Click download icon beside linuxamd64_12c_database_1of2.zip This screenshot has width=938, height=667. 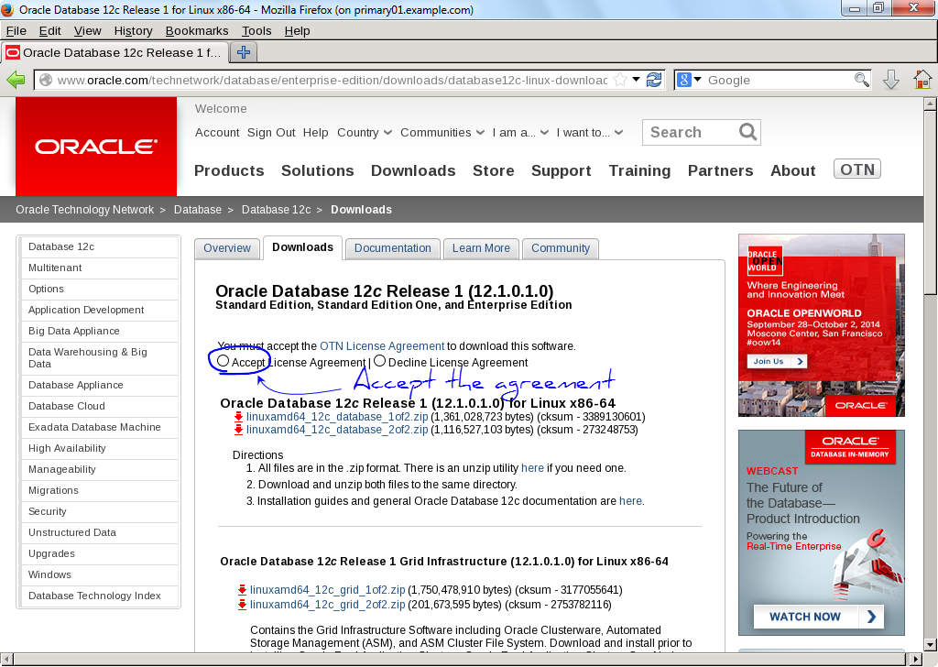tap(239, 417)
